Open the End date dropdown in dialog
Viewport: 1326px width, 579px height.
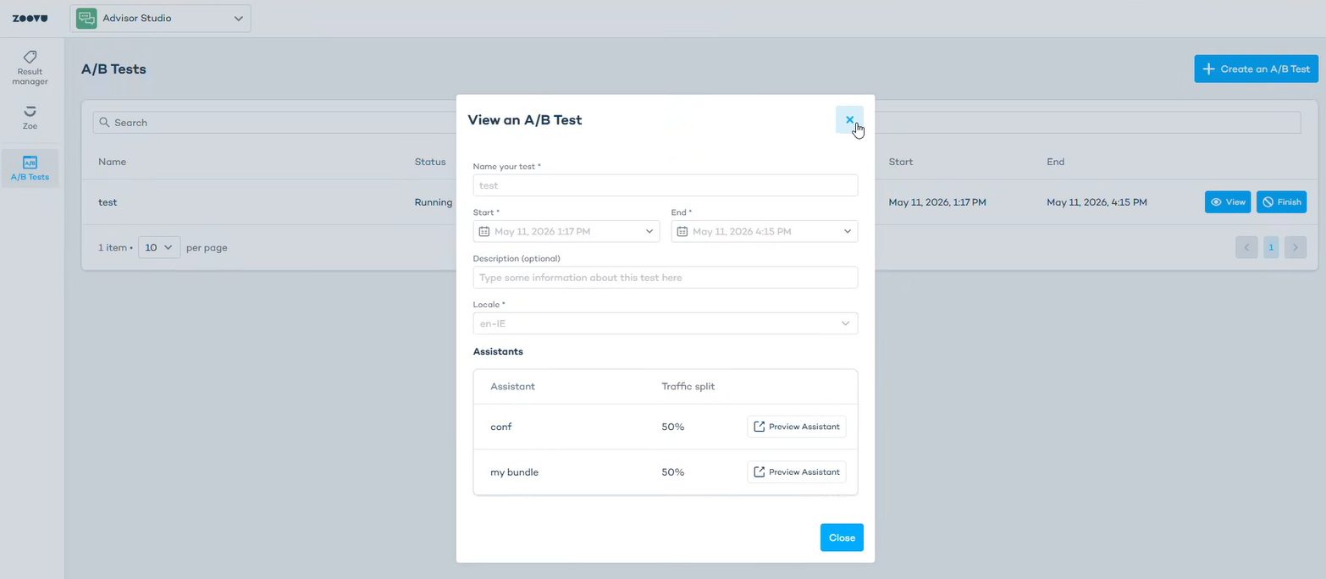point(765,231)
